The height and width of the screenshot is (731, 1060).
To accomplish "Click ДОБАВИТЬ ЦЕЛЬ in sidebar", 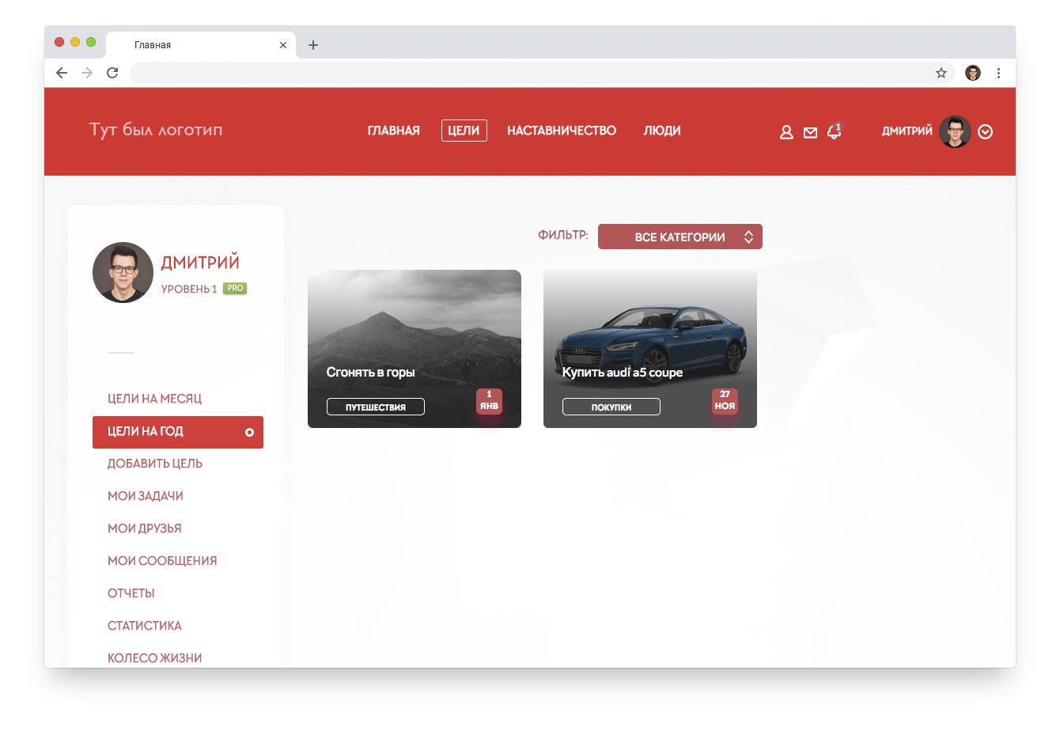I will [x=155, y=464].
